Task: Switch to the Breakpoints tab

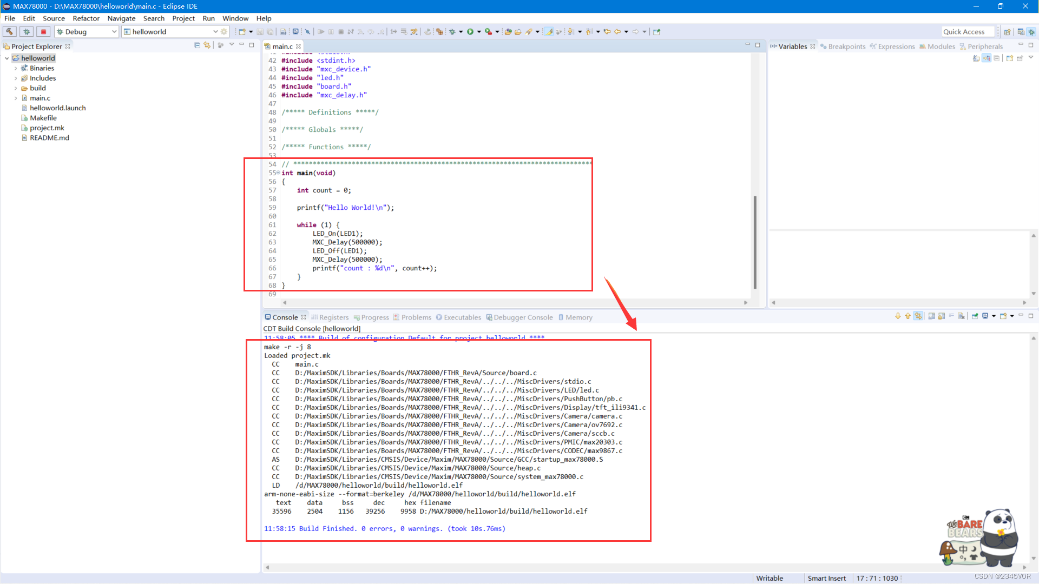Action: (x=843, y=47)
